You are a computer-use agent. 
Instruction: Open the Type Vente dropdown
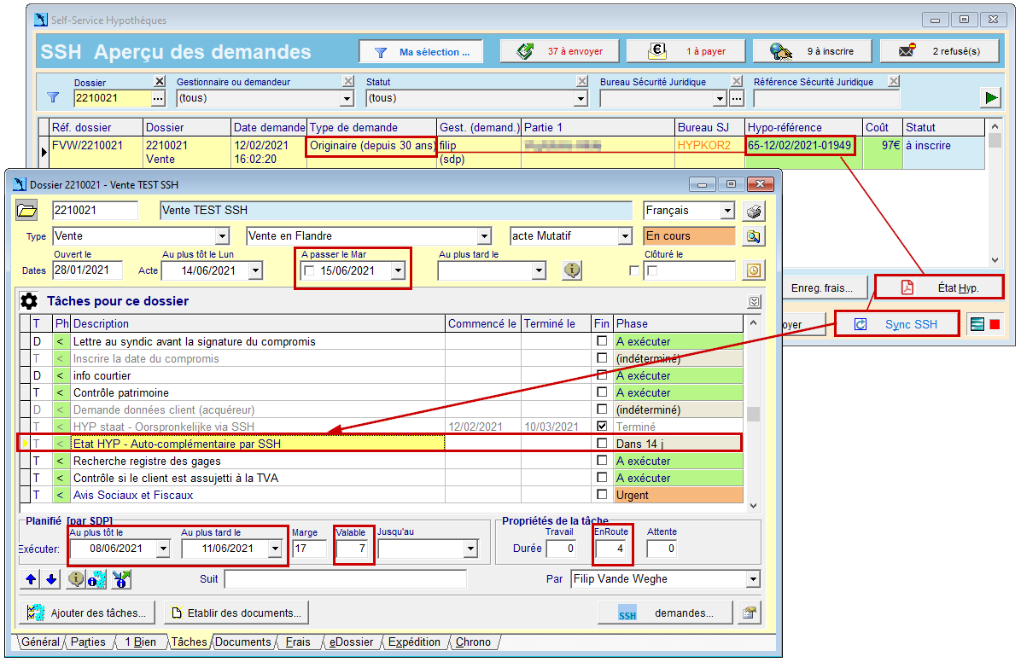(x=223, y=236)
